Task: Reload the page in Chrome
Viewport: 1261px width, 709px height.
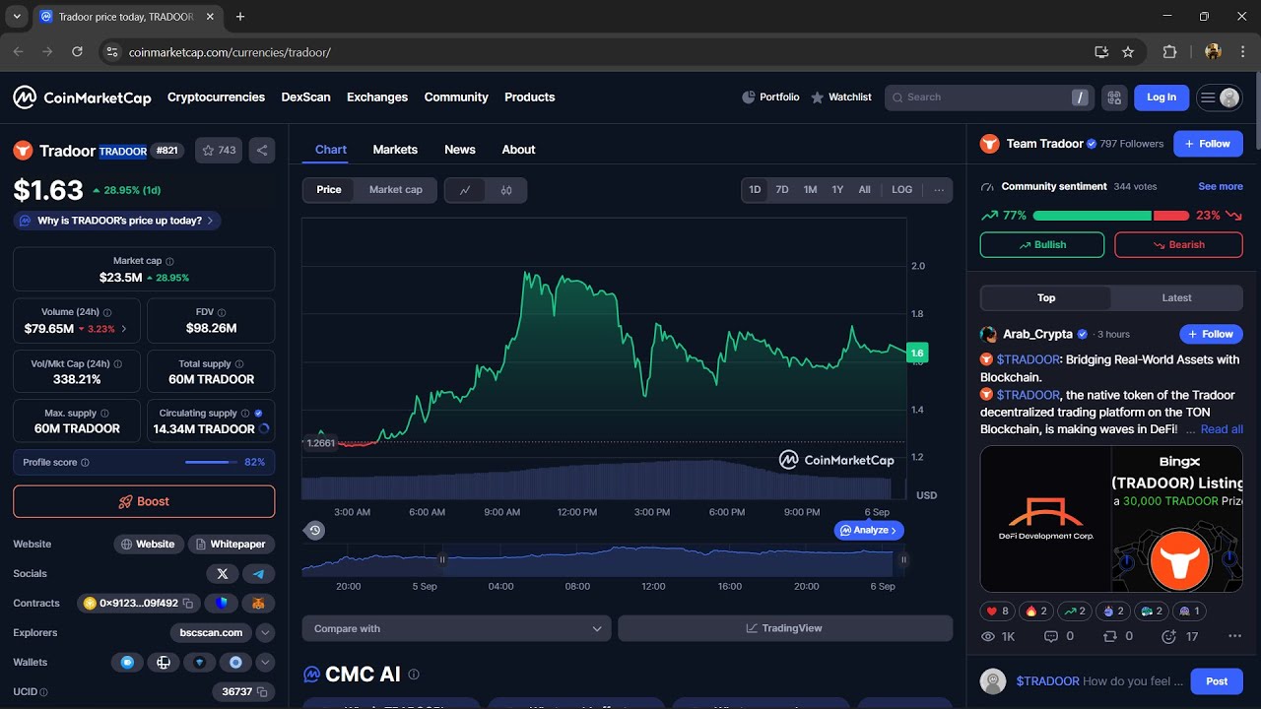Action: tap(77, 52)
